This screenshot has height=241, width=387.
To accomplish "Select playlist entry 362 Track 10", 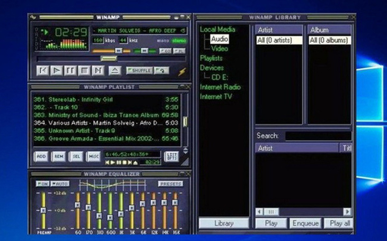I will click(x=106, y=107).
